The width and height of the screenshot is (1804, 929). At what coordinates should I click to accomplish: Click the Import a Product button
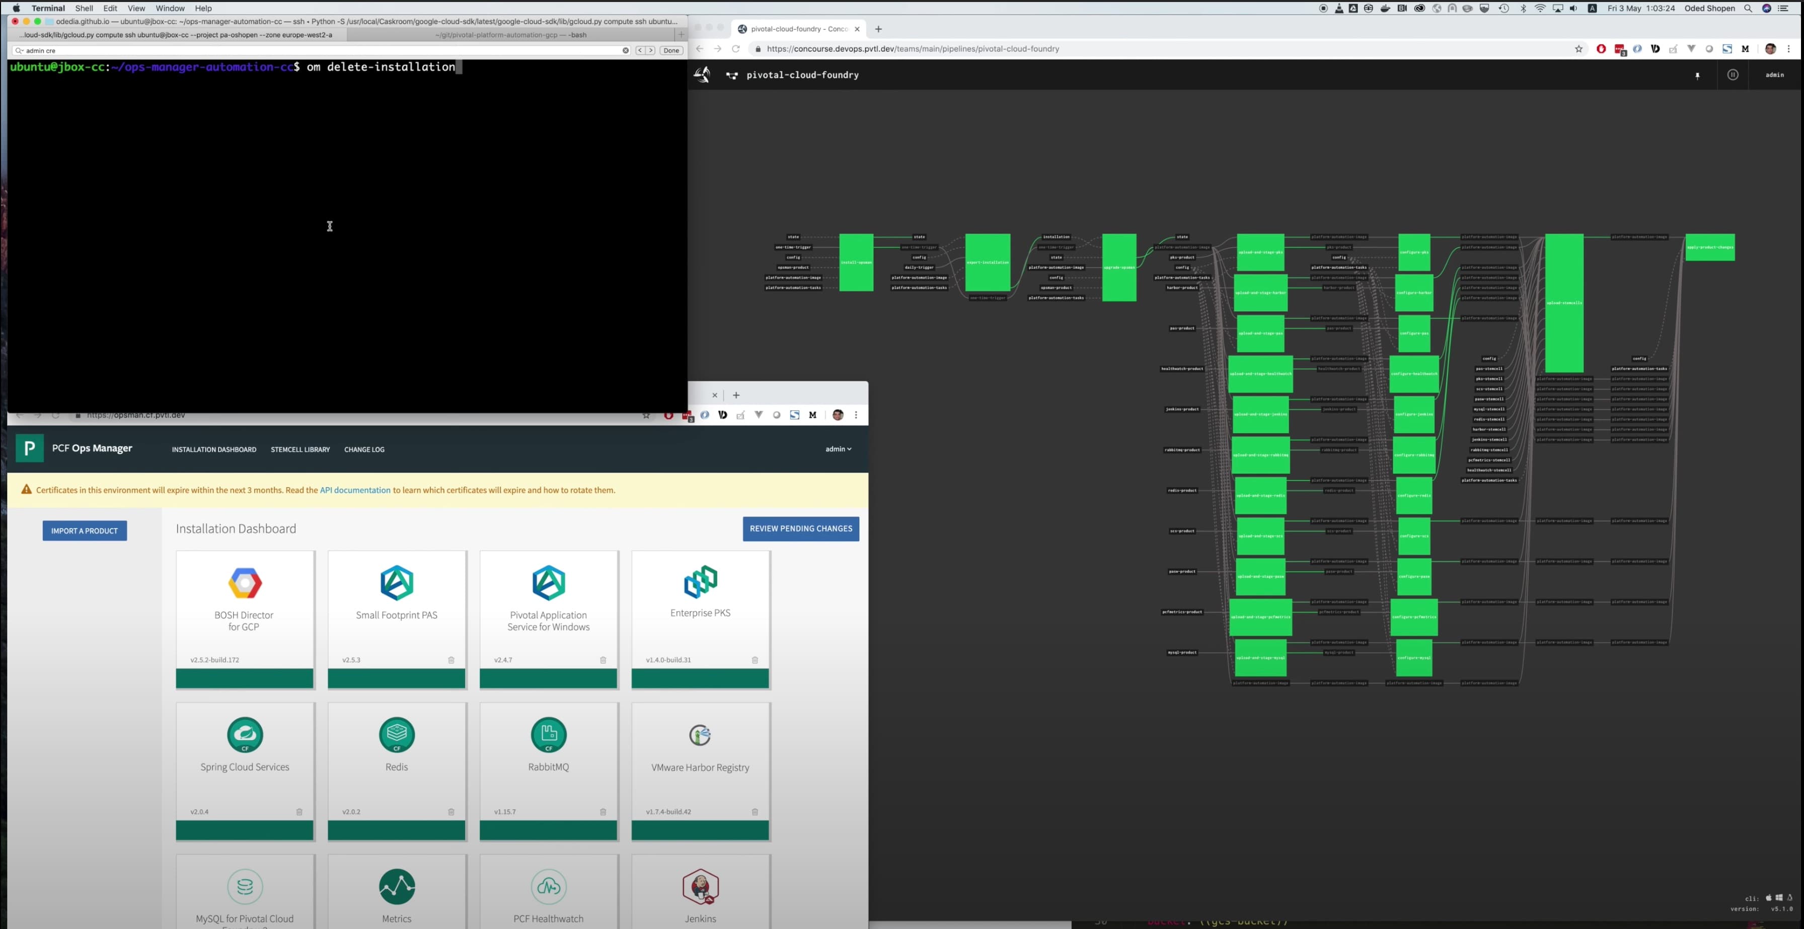tap(84, 530)
